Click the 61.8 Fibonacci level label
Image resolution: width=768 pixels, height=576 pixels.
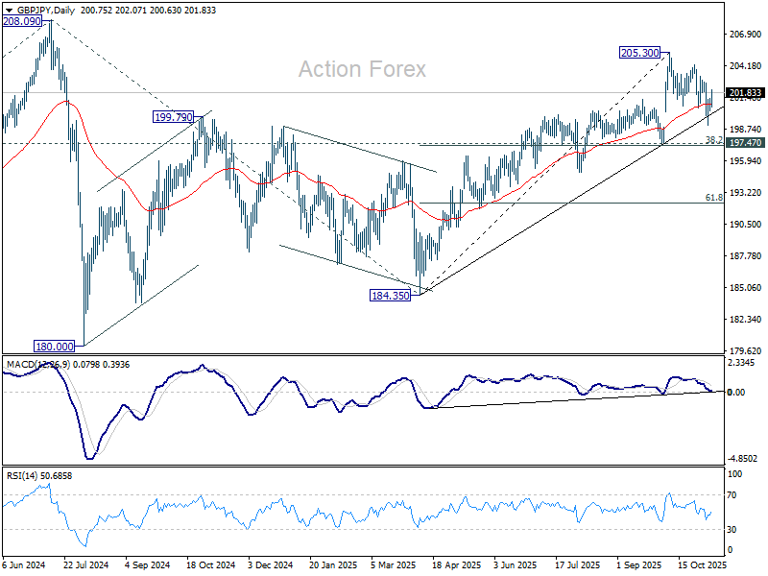[x=713, y=198]
